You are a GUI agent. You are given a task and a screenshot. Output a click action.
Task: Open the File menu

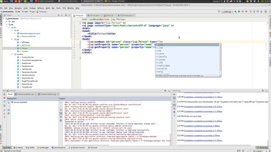[1, 8]
